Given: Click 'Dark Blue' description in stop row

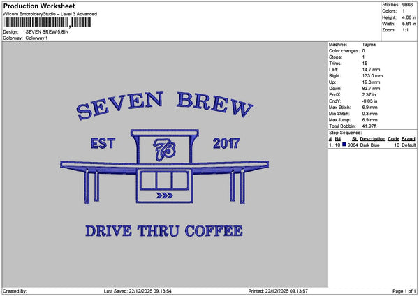Looking at the screenshot, I should (369, 145).
